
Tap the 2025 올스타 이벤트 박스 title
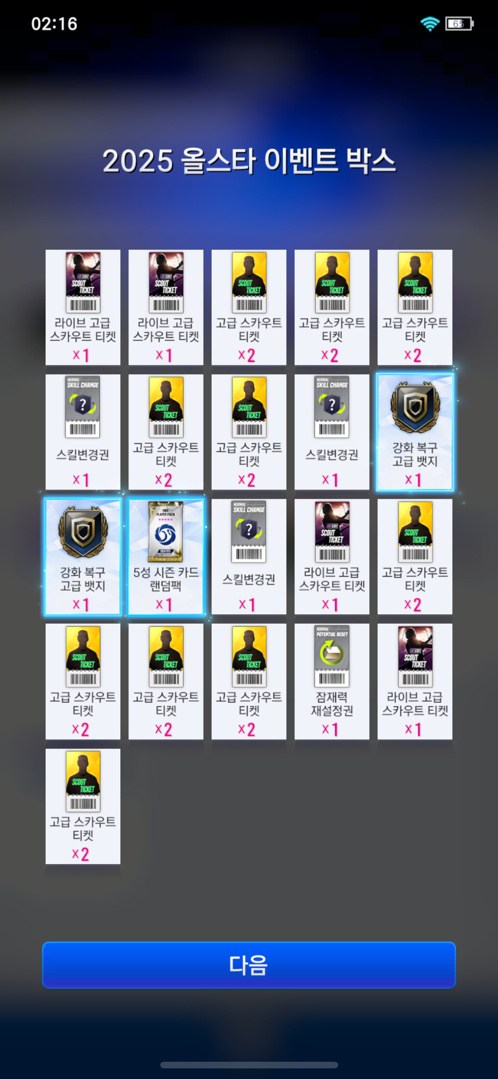click(249, 160)
